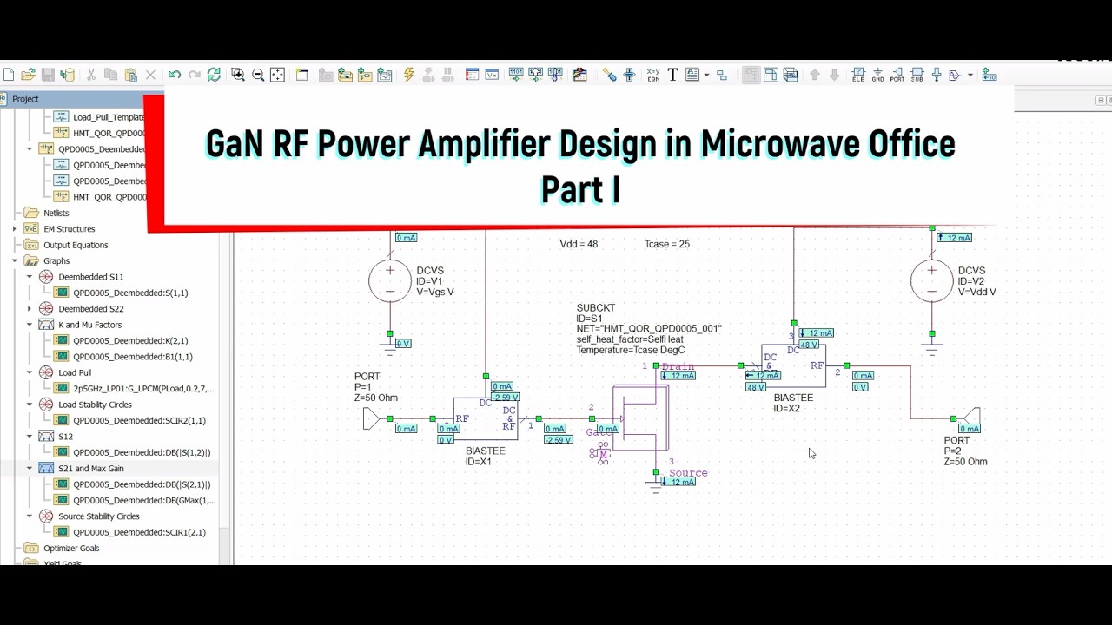
Task: Click the View All fit-to-window icon
Action: click(x=278, y=76)
